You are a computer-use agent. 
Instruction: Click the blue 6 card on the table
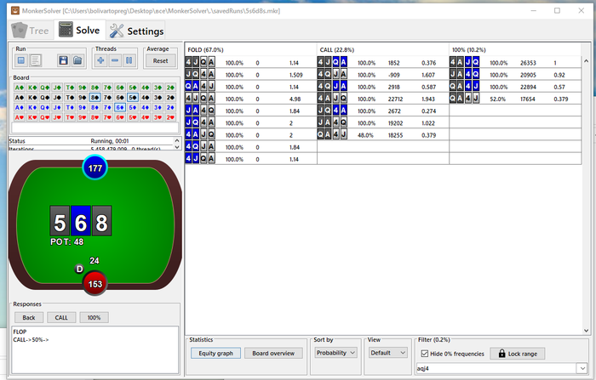pyautogui.click(x=81, y=221)
